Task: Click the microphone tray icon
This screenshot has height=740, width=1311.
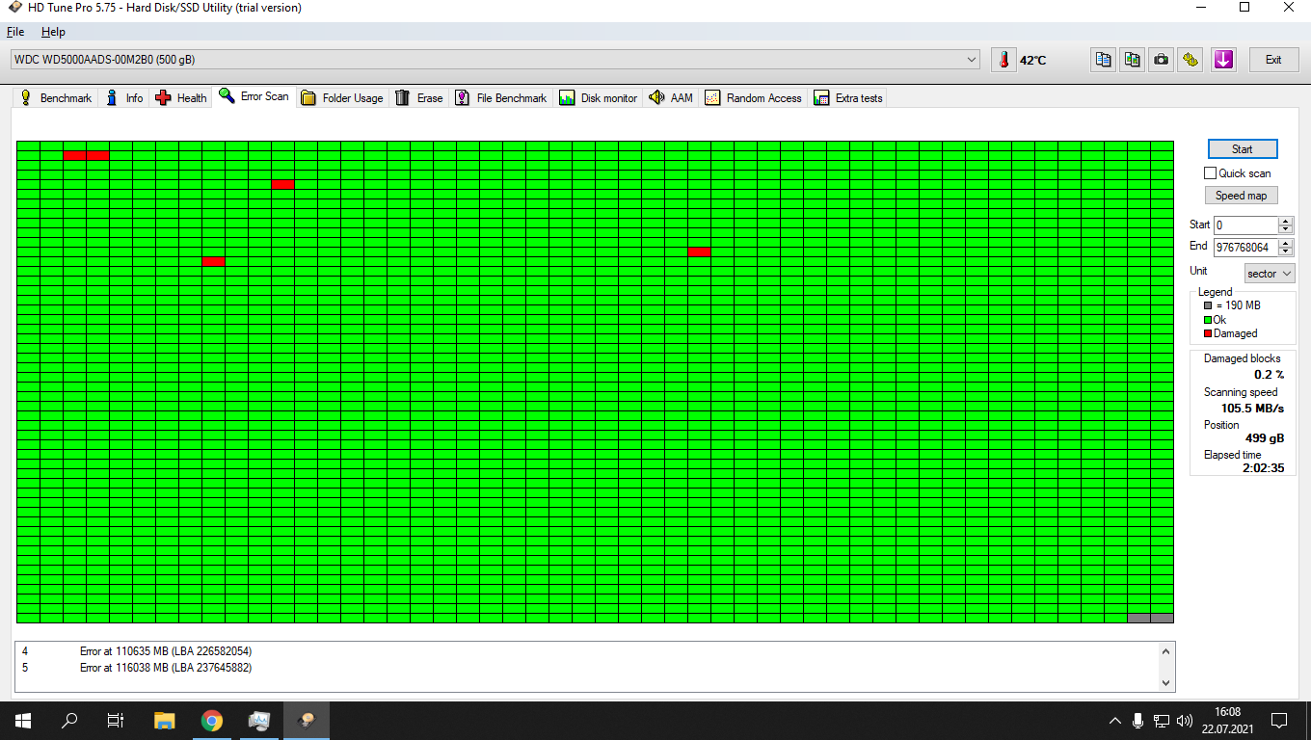Action: click(x=1138, y=721)
